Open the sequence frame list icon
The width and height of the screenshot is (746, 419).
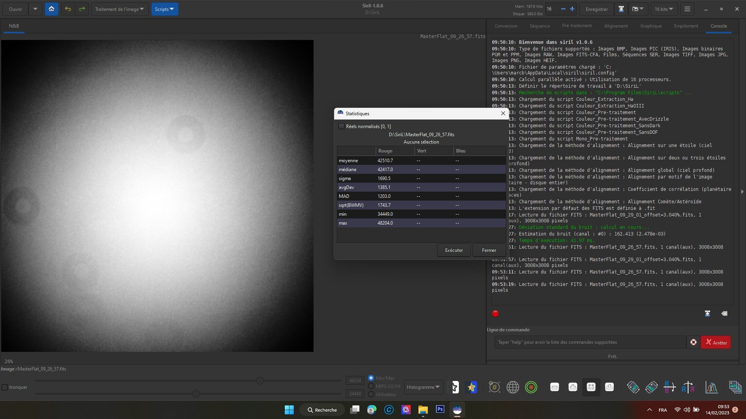(x=735, y=387)
